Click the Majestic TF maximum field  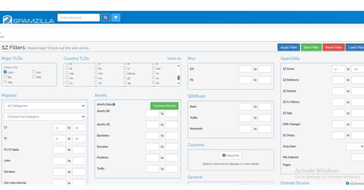point(79,139)
